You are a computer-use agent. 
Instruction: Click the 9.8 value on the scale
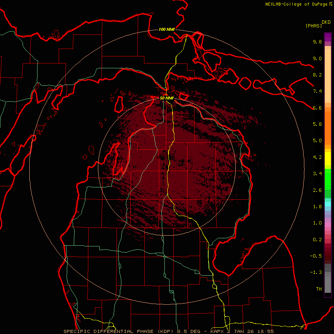(317, 42)
